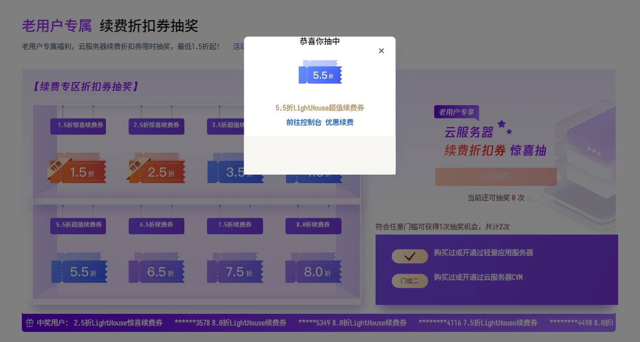640x342 pixels.
Task: Click the 老用户专享 badge
Action: pos(456,112)
